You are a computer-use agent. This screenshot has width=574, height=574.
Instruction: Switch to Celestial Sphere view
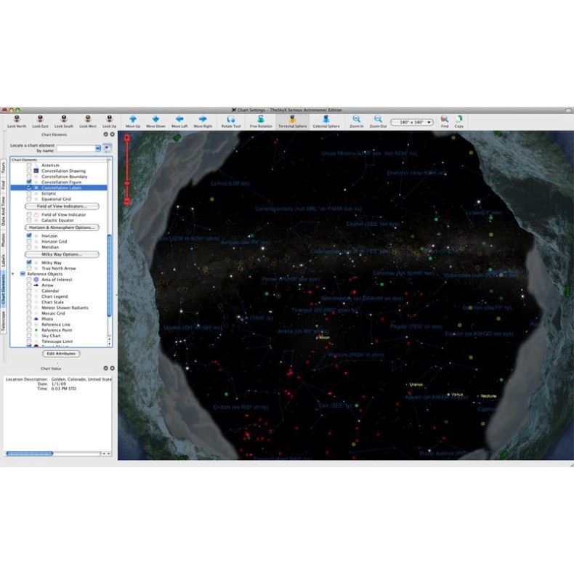tap(326, 119)
